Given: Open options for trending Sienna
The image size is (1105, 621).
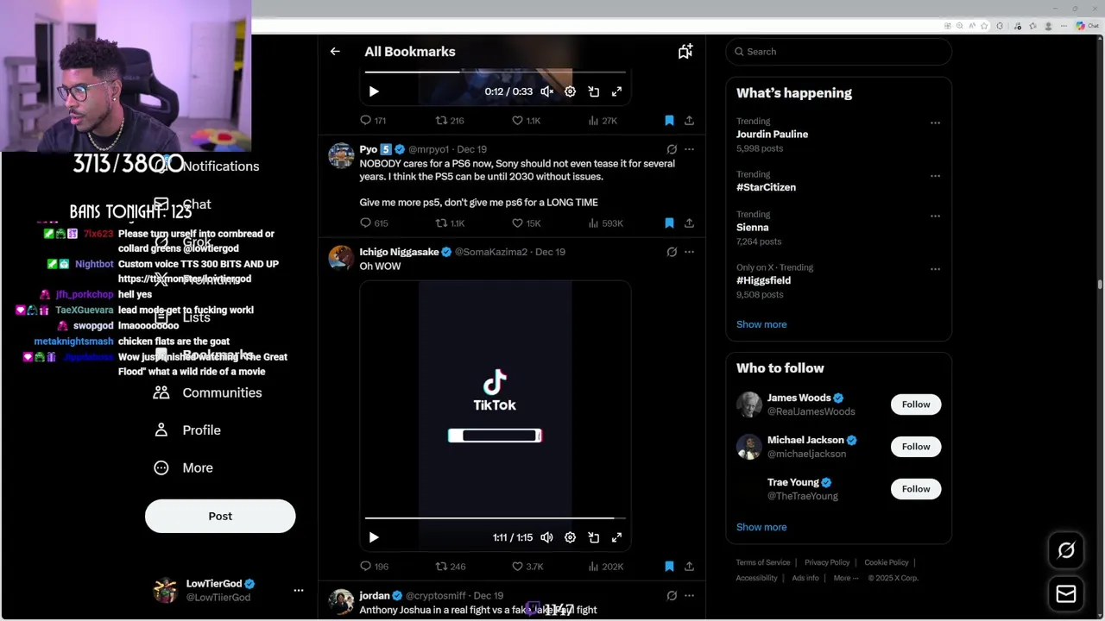Looking at the screenshot, I should point(935,216).
